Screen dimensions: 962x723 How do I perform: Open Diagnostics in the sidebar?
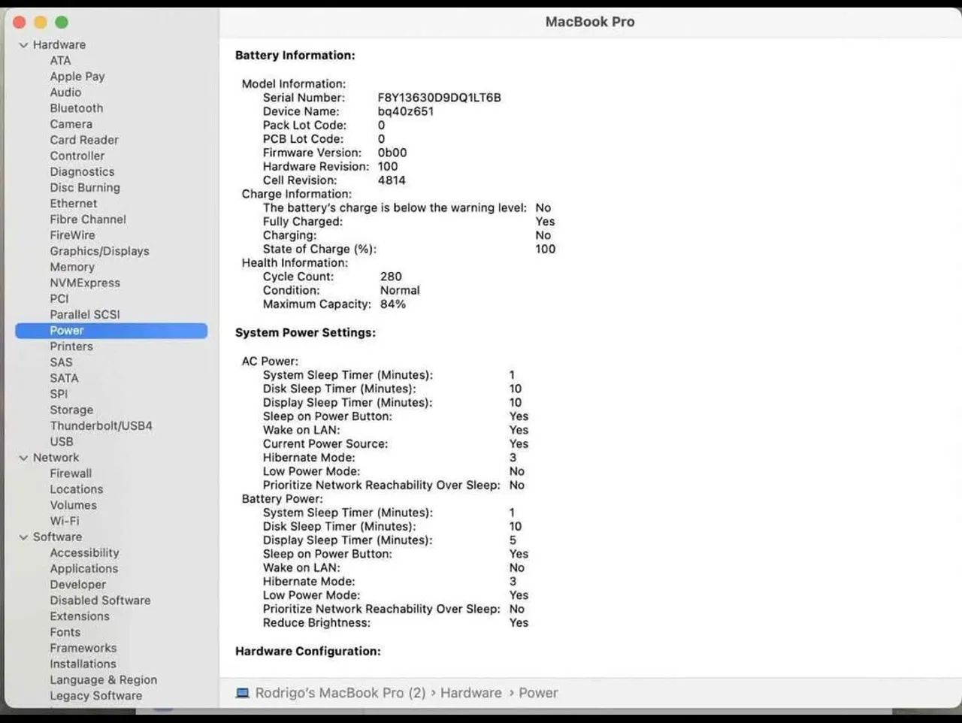tap(82, 171)
